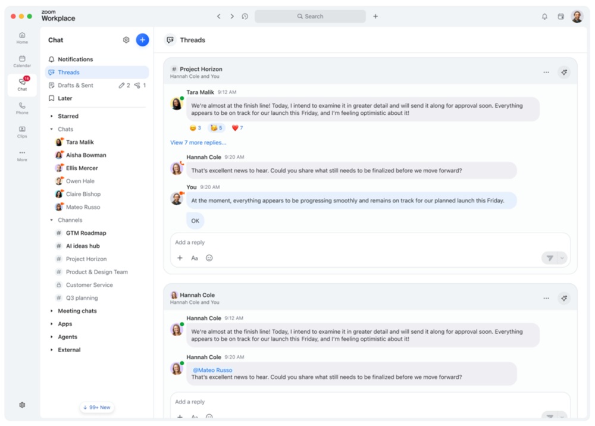This screenshot has width=595, height=426.
Task: Open Chat settings gear icon
Action: pyautogui.click(x=126, y=40)
